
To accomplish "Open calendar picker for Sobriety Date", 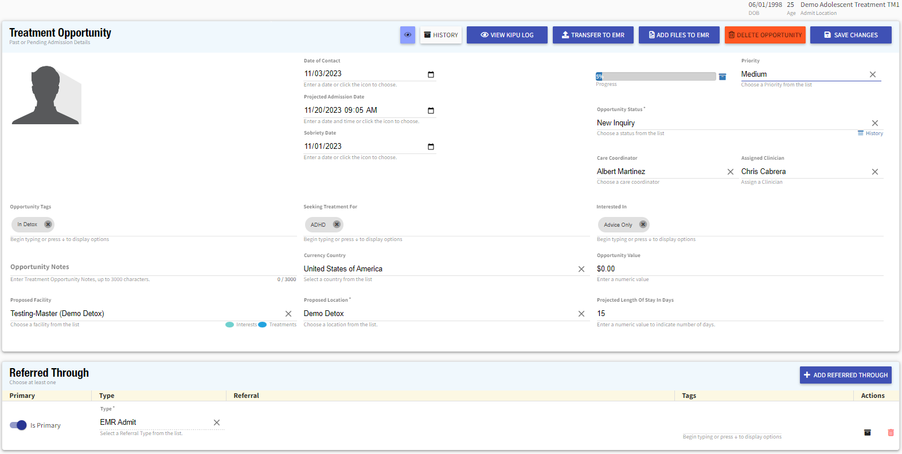I will click(431, 147).
